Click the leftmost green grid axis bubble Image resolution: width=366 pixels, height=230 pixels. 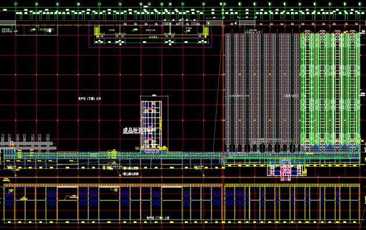pyautogui.click(x=16, y=4)
